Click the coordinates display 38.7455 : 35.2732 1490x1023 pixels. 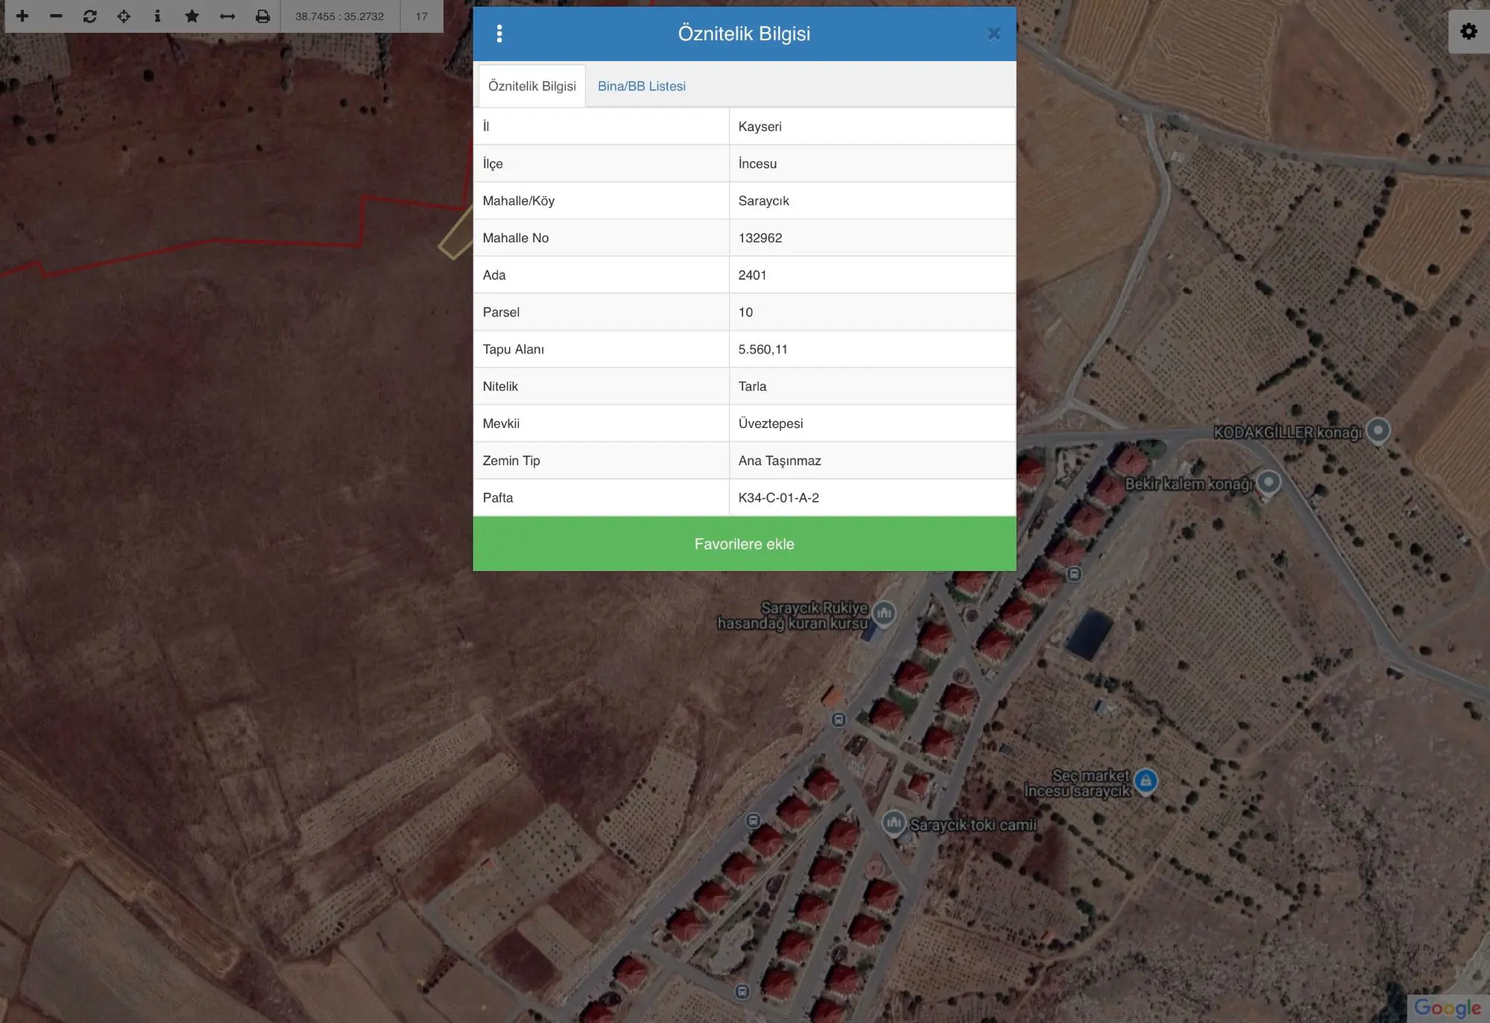click(x=340, y=16)
